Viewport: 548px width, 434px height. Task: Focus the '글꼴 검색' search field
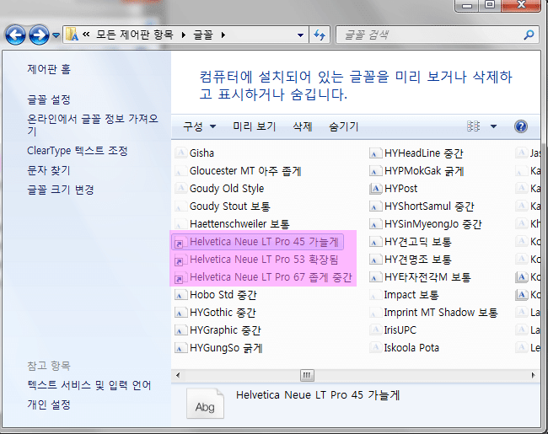430,35
